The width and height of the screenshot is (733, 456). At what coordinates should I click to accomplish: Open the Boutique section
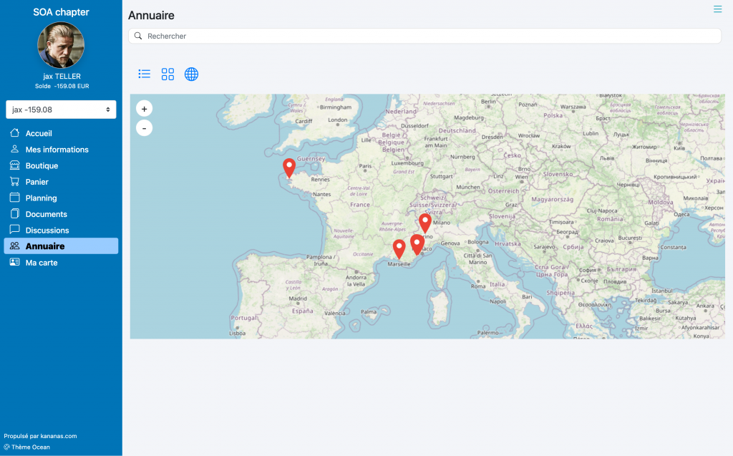coord(42,165)
